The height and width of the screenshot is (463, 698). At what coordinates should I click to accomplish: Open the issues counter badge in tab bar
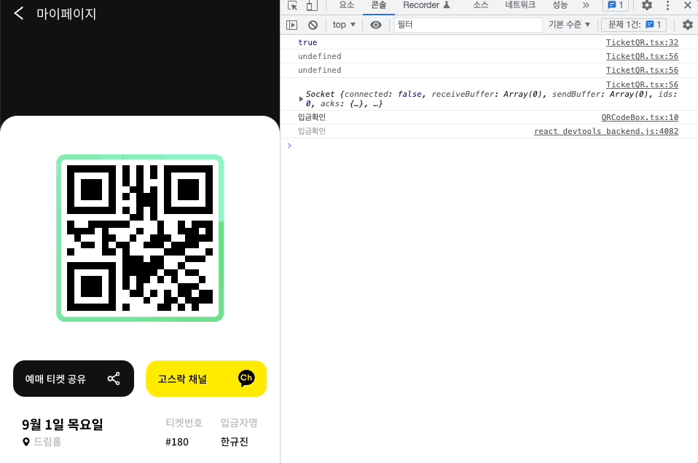tap(615, 5)
